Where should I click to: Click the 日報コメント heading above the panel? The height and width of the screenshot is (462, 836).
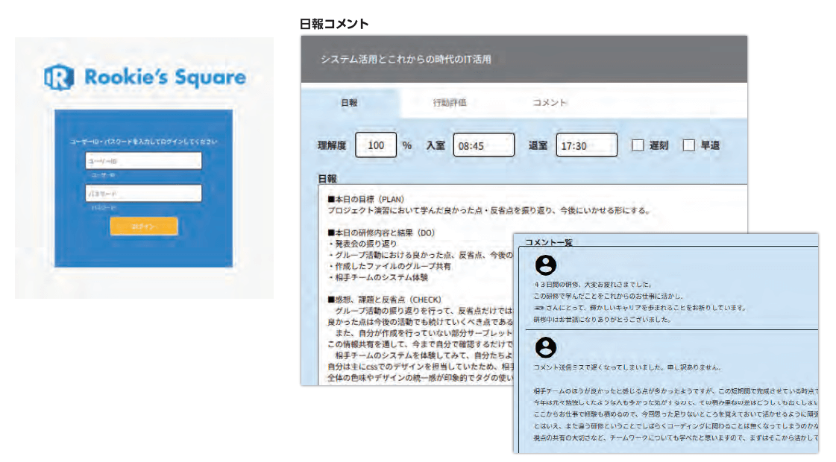point(333,24)
